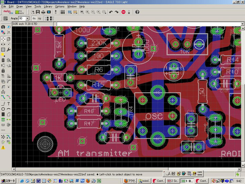Open the Library menu

(48, 6)
